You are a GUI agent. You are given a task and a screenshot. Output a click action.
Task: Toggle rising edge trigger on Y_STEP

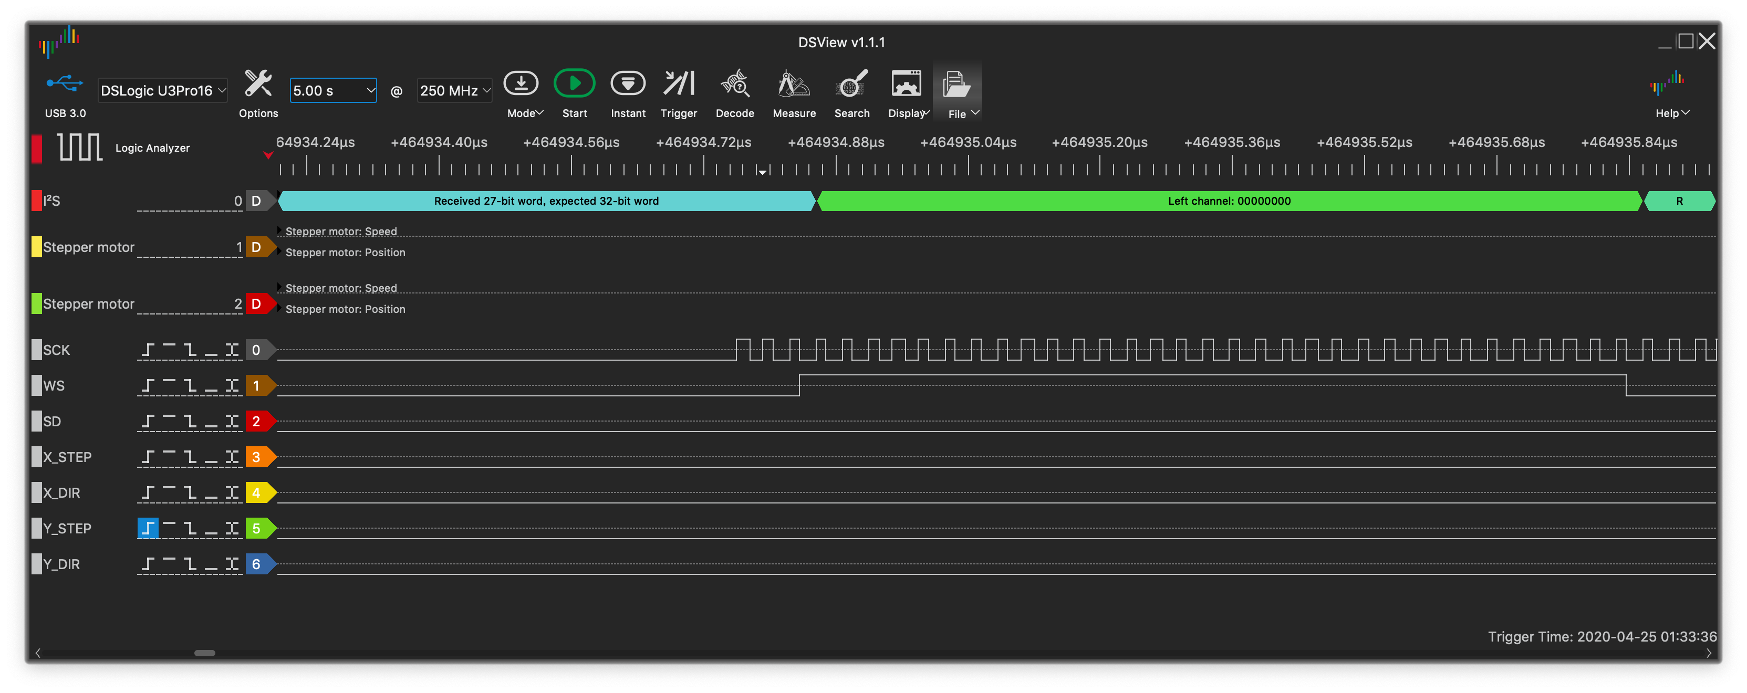click(x=148, y=528)
